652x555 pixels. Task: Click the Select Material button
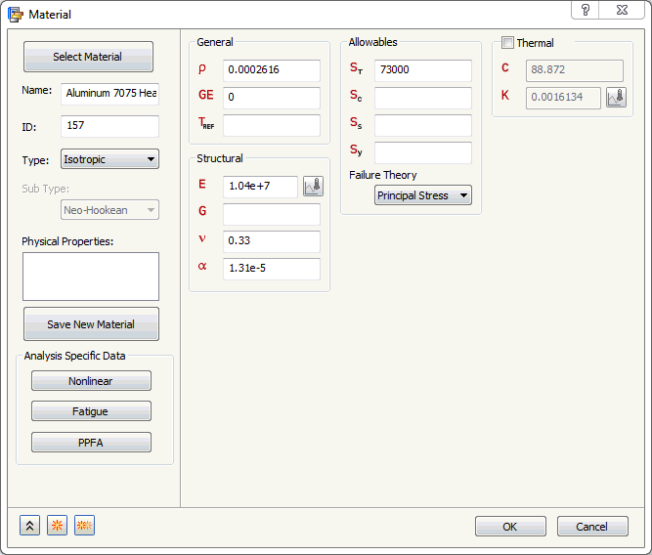coord(88,57)
